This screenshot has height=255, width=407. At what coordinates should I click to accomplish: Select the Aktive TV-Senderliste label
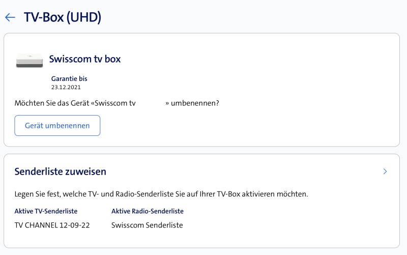(x=46, y=211)
